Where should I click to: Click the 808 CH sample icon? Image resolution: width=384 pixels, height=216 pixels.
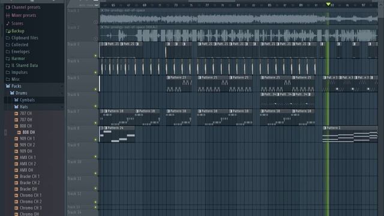(x=16, y=126)
